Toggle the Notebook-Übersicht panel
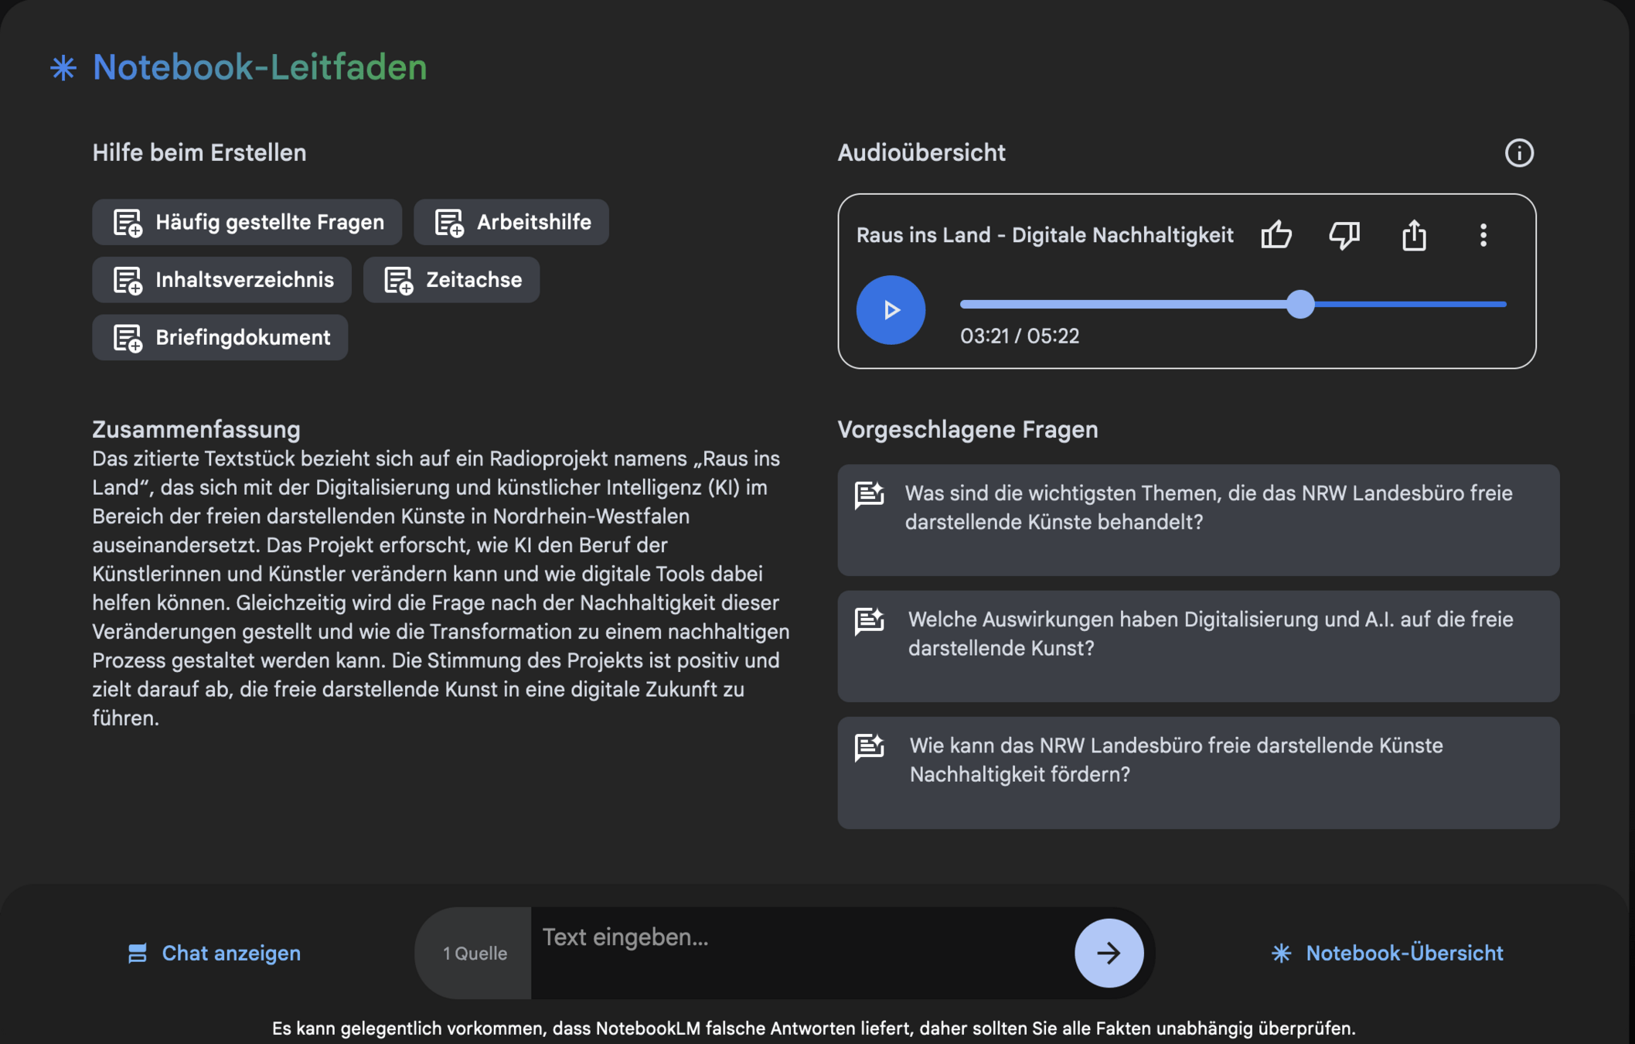Viewport: 1635px width, 1044px height. [x=1388, y=954]
